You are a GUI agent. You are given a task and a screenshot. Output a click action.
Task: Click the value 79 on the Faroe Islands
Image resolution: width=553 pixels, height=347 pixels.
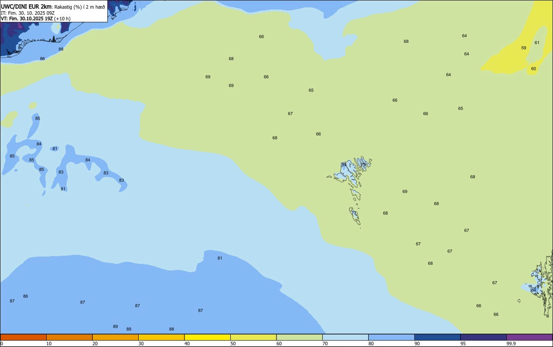click(363, 164)
